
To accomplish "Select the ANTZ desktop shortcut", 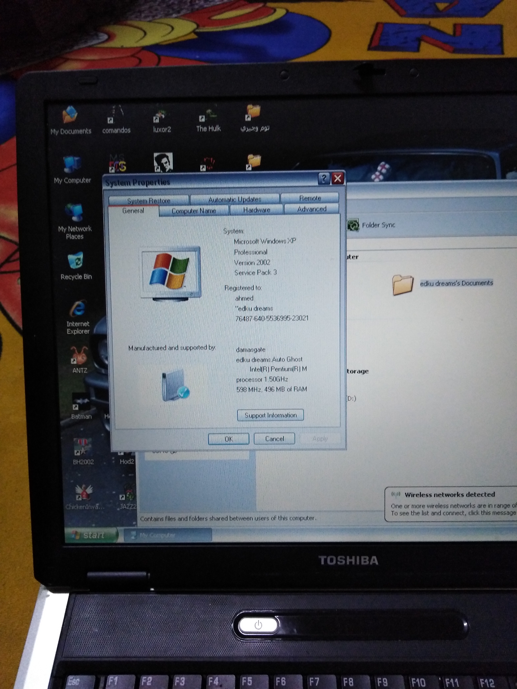I will [x=80, y=360].
